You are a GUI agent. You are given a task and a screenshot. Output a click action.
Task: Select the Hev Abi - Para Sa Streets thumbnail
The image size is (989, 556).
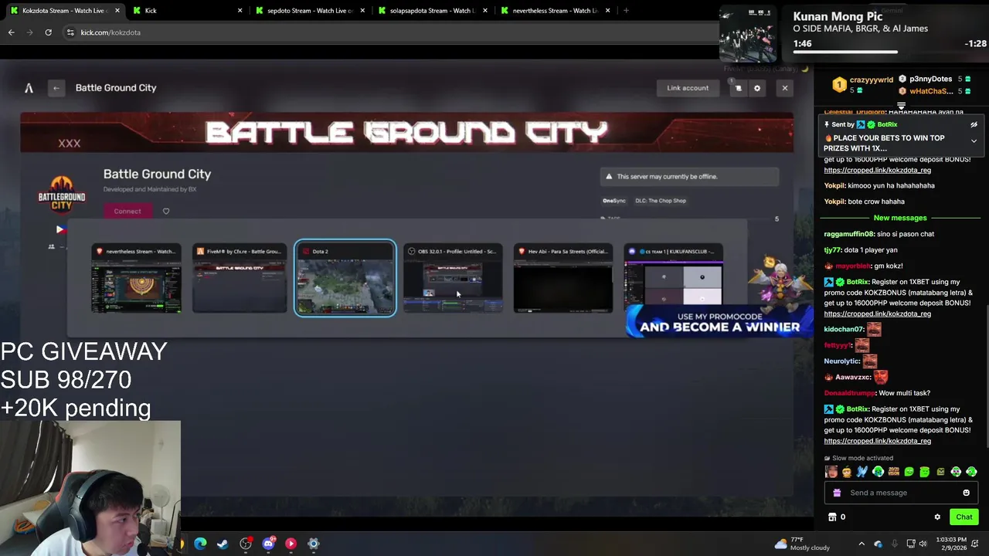tap(563, 279)
